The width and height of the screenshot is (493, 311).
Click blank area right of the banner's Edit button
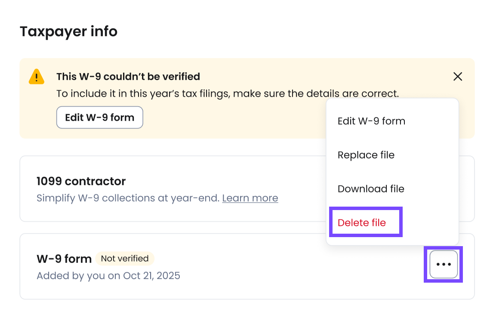coord(232,118)
